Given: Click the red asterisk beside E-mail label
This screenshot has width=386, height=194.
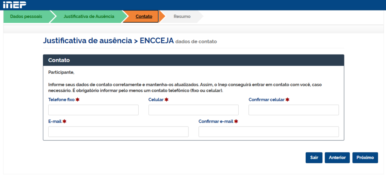Looking at the screenshot, I should tap(64, 121).
